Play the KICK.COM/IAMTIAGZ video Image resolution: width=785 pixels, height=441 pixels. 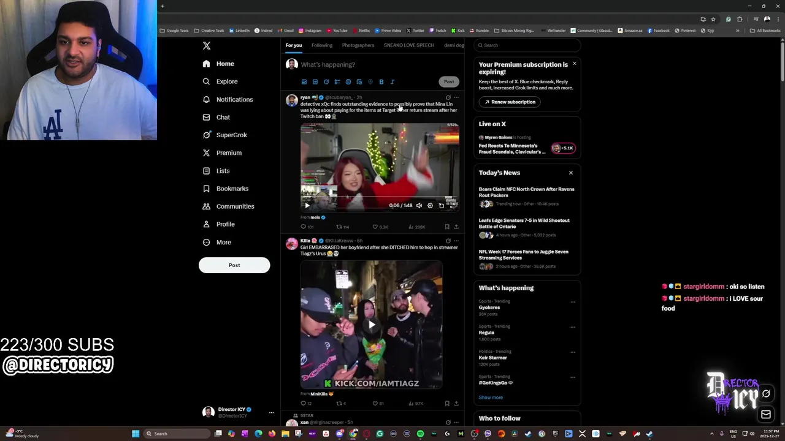coord(371,325)
